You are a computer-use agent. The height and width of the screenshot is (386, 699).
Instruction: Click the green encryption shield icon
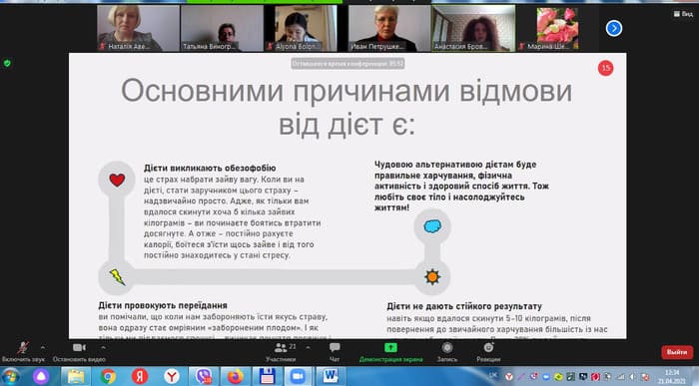[7, 63]
